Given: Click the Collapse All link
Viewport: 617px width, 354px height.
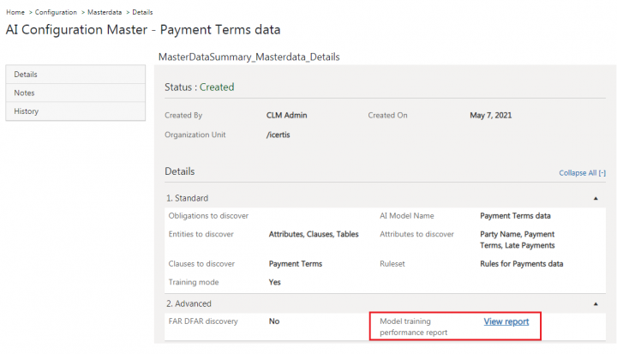Looking at the screenshot, I should [582, 172].
